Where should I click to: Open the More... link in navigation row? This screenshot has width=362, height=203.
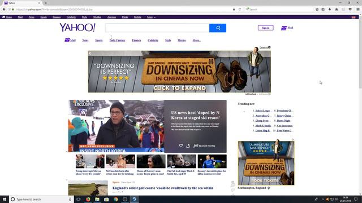197,40
